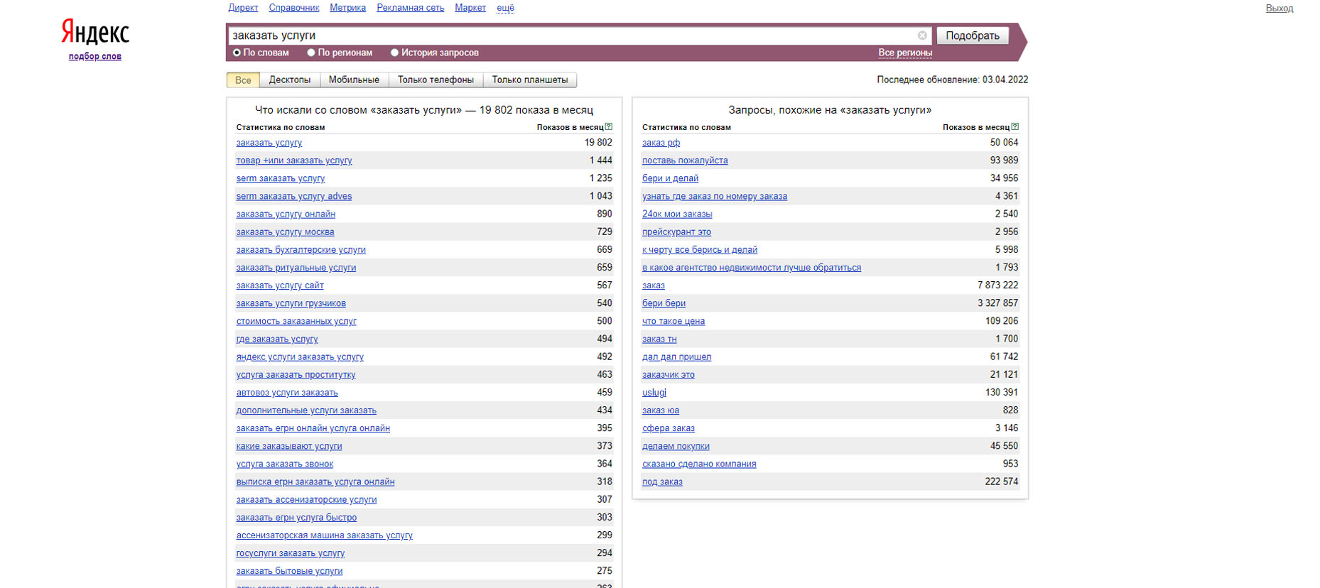Open the 'Все регионы' region selector
1320x588 pixels.
[x=905, y=53]
